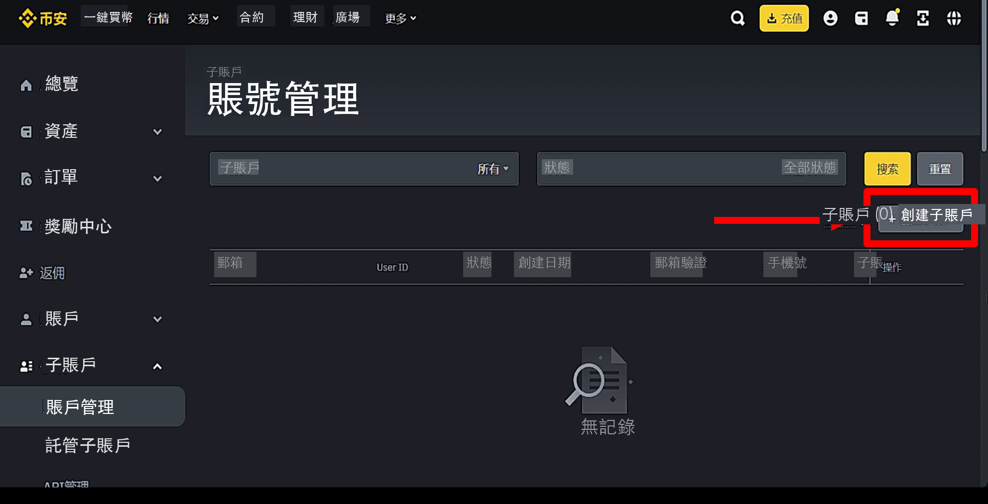988x504 pixels.
Task: Click the 創建日期 column header
Action: (544, 263)
